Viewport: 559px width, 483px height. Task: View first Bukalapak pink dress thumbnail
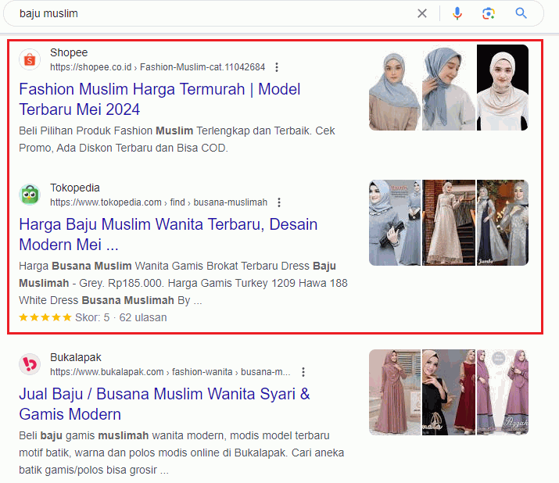click(x=394, y=392)
